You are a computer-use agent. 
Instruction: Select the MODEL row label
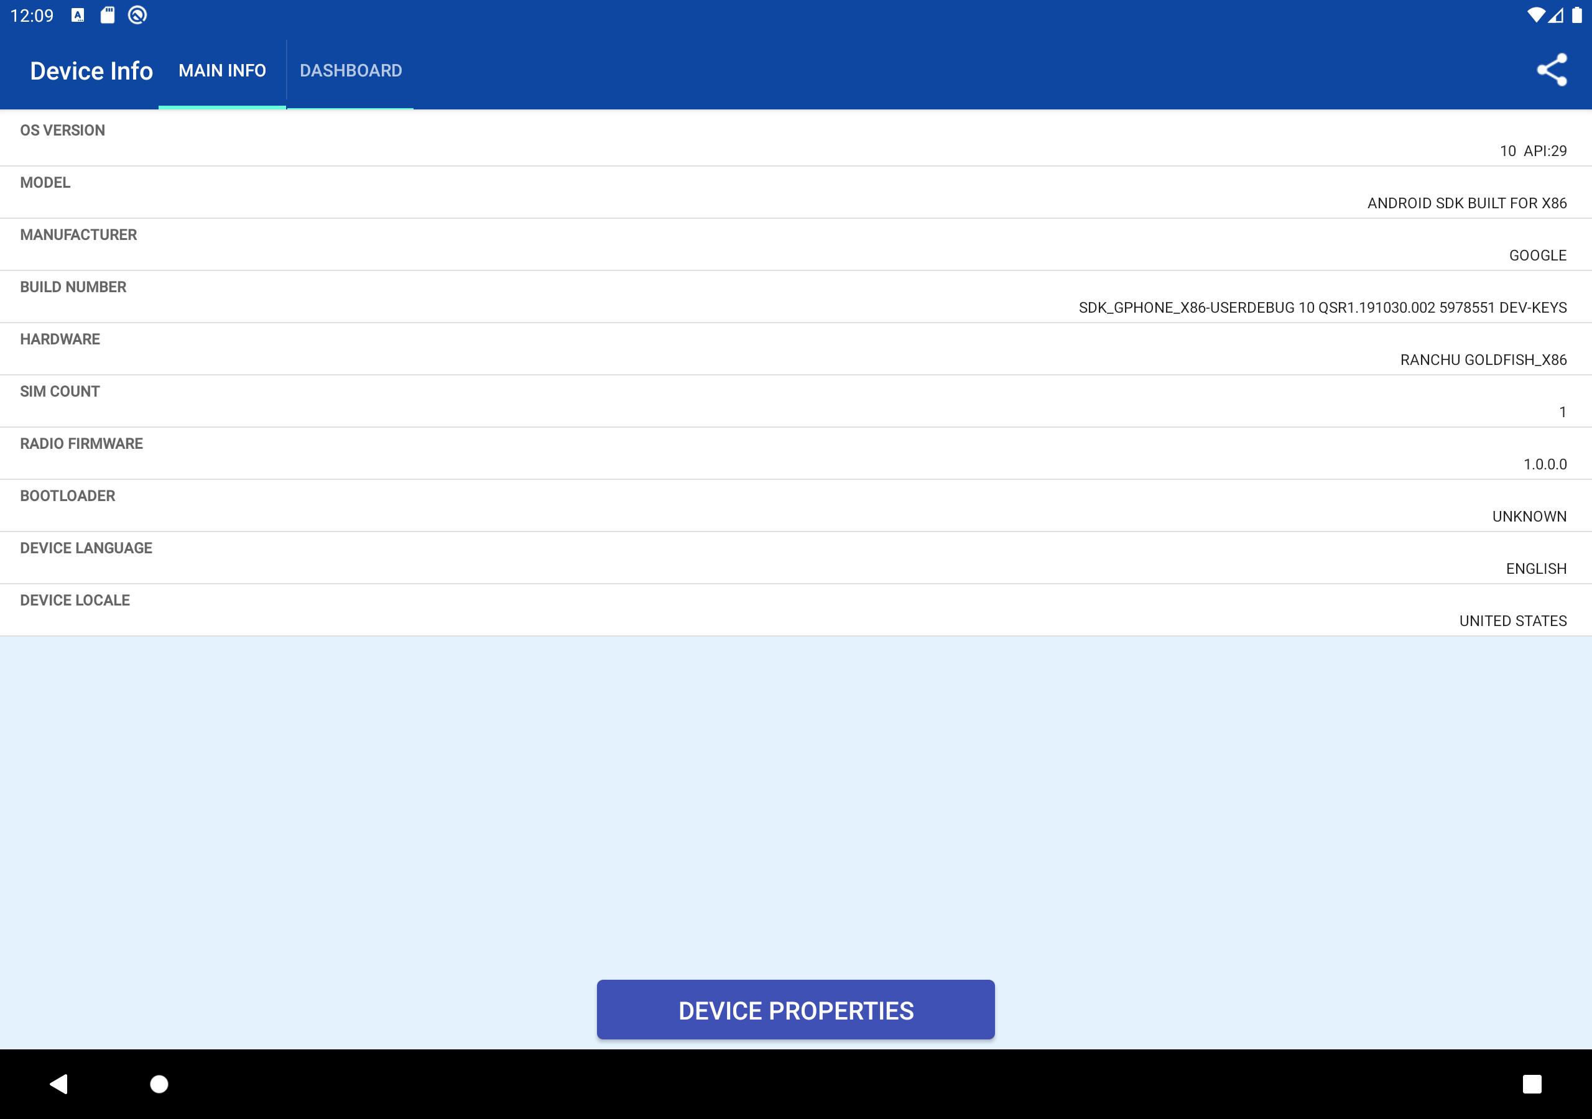coord(45,182)
